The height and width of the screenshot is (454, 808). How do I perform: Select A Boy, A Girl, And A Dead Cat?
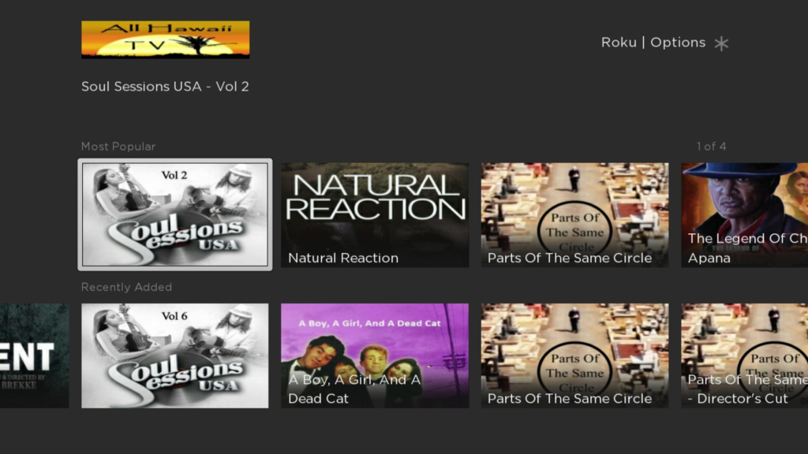tap(375, 355)
